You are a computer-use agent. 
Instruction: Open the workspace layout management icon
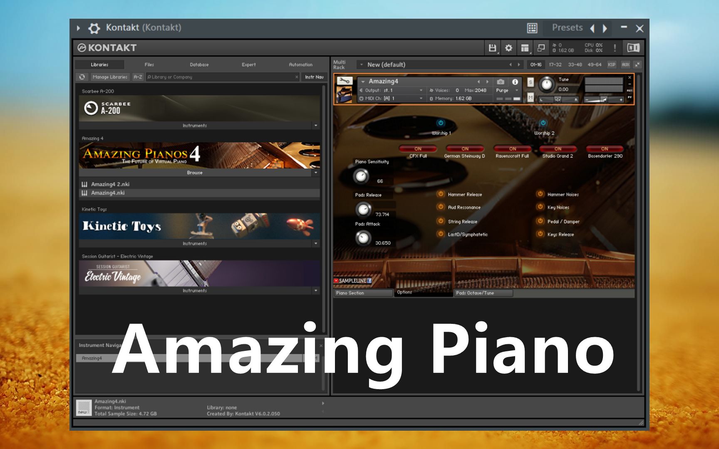point(525,48)
